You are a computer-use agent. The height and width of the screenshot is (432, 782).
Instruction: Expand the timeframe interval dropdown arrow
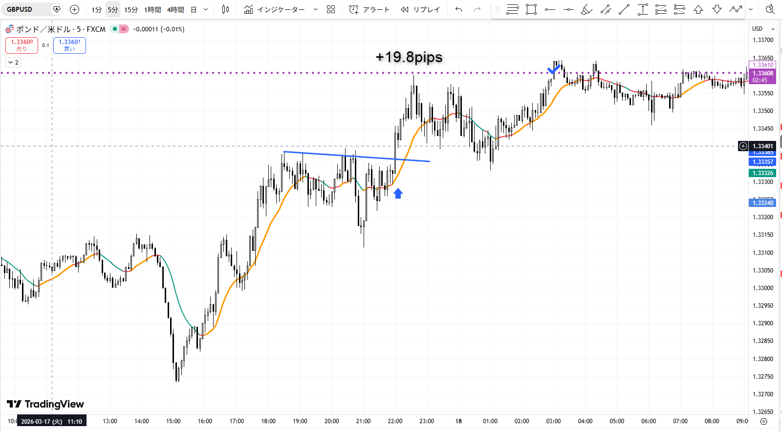click(x=206, y=9)
